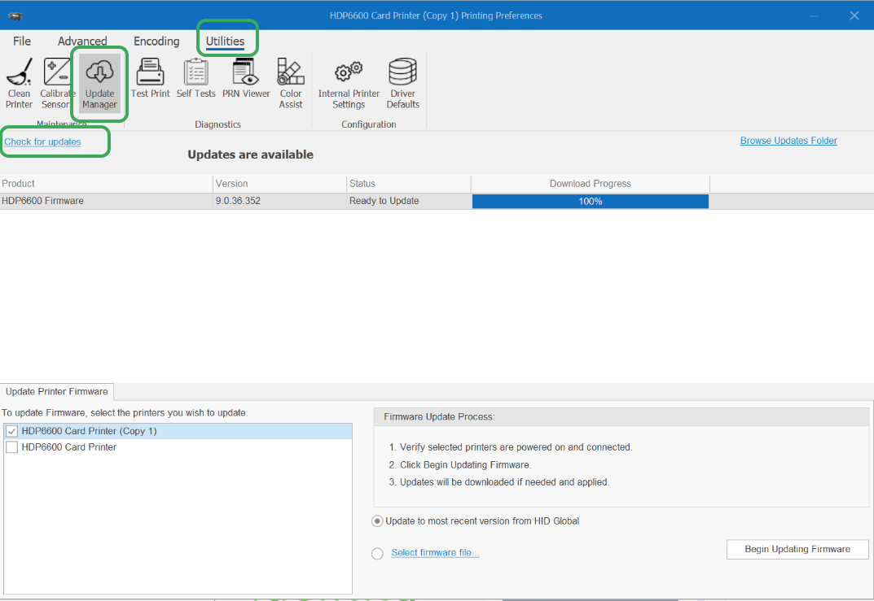Switch to the Encoding tab
Viewport: 874px width, 601px height.
click(x=156, y=41)
